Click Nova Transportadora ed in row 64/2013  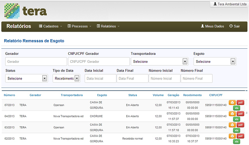tap(68, 116)
